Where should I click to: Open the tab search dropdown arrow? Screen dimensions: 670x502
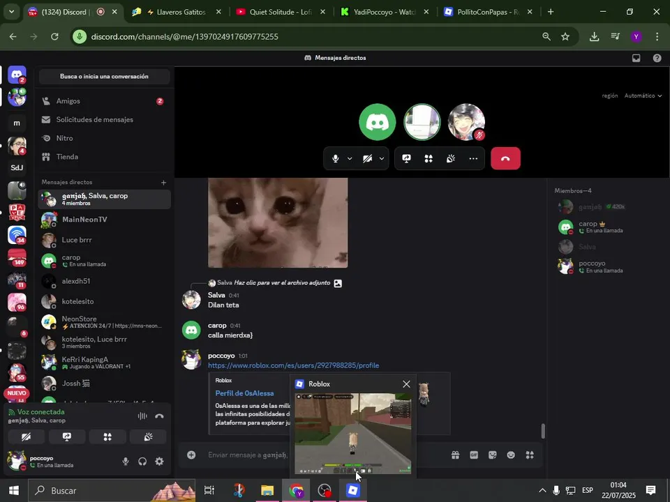pos(12,12)
